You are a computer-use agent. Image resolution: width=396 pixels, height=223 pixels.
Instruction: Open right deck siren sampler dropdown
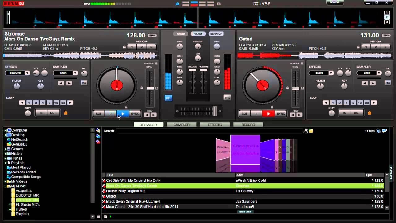(x=379, y=73)
